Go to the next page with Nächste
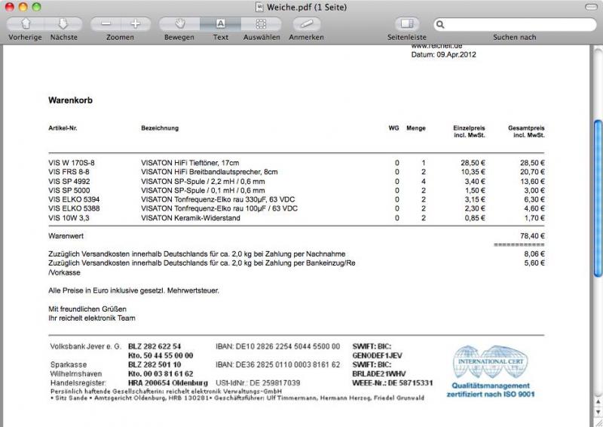The height and width of the screenshot is (427, 603). [x=63, y=24]
